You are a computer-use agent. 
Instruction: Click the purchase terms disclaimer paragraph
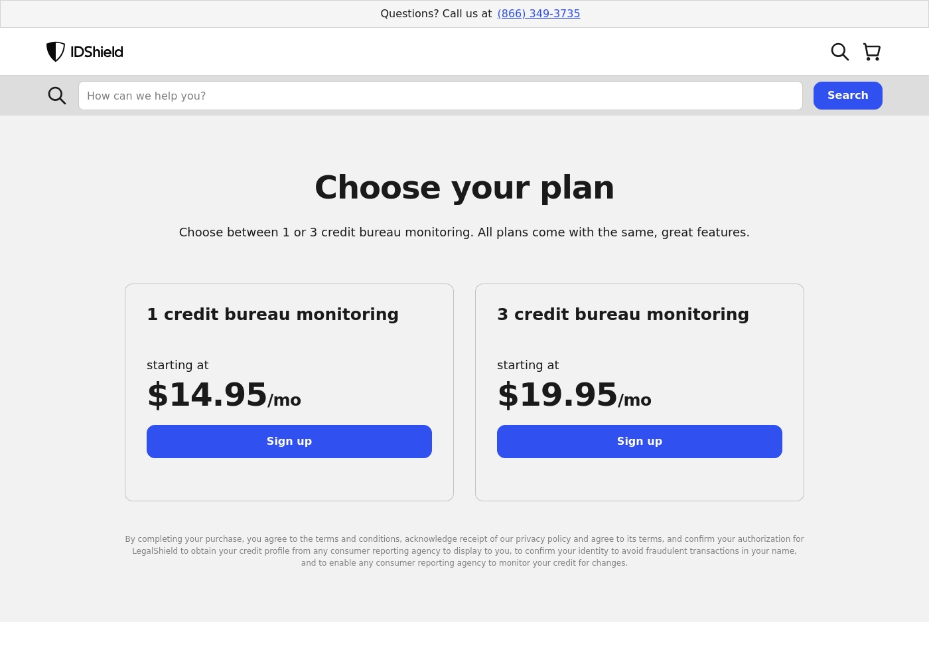pos(464,551)
